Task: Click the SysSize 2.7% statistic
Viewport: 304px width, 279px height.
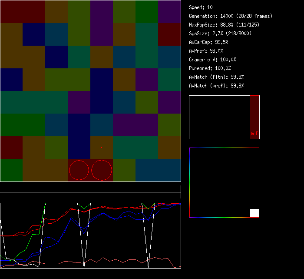Action: click(x=220, y=34)
